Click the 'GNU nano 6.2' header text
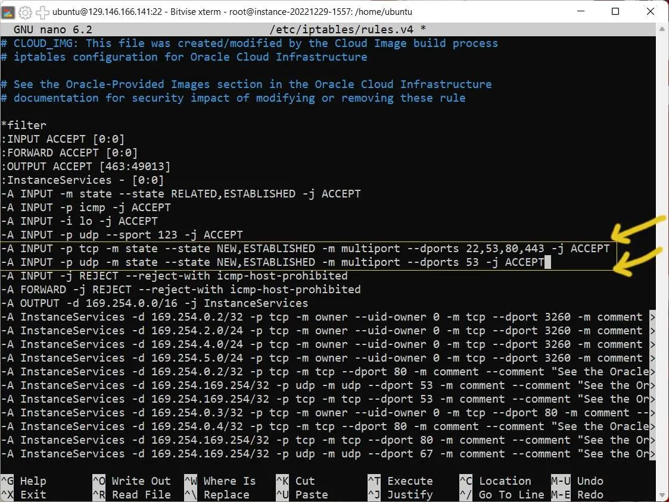This screenshot has height=502, width=669. (53, 29)
